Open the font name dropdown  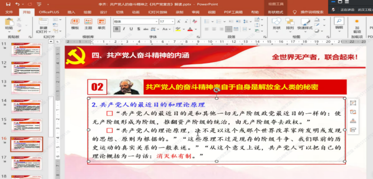(x=156, y=22)
